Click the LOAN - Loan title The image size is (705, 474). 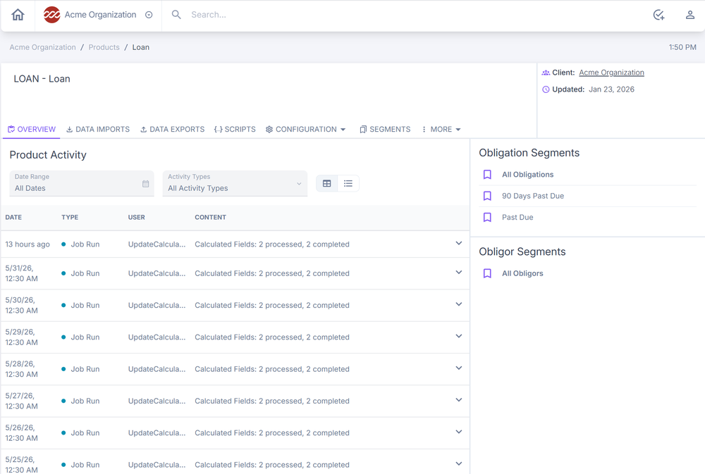tap(42, 79)
